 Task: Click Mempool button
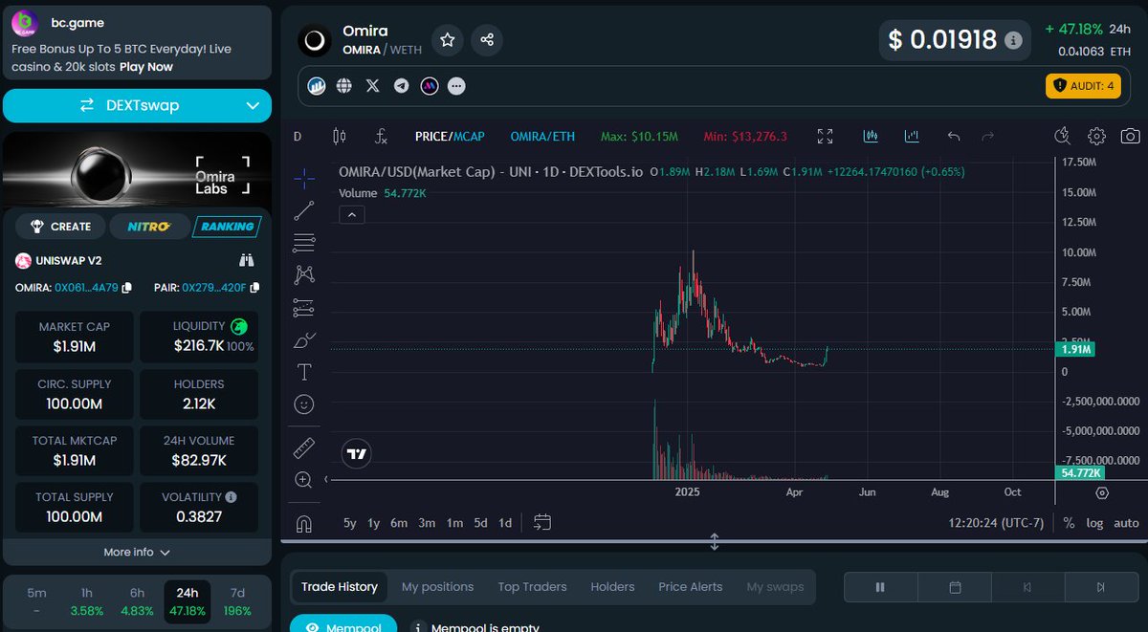pyautogui.click(x=343, y=624)
